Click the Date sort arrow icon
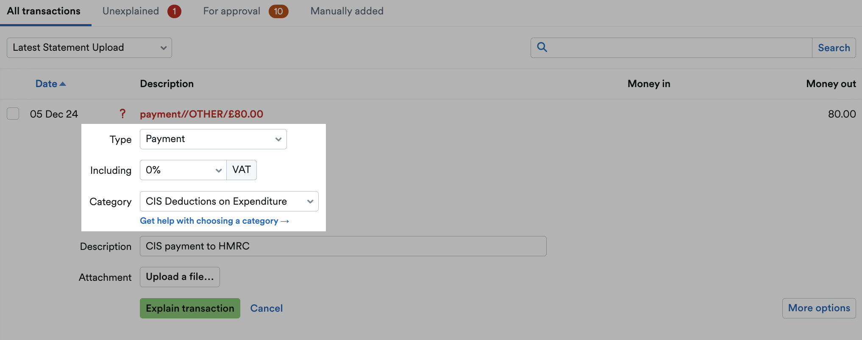Screen dimensions: 862x340 (x=63, y=84)
